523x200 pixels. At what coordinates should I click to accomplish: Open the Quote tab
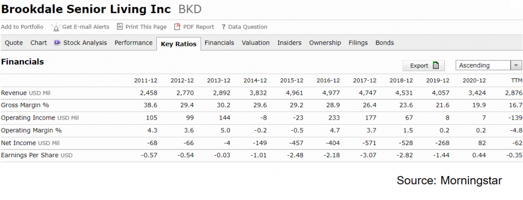[x=14, y=43]
